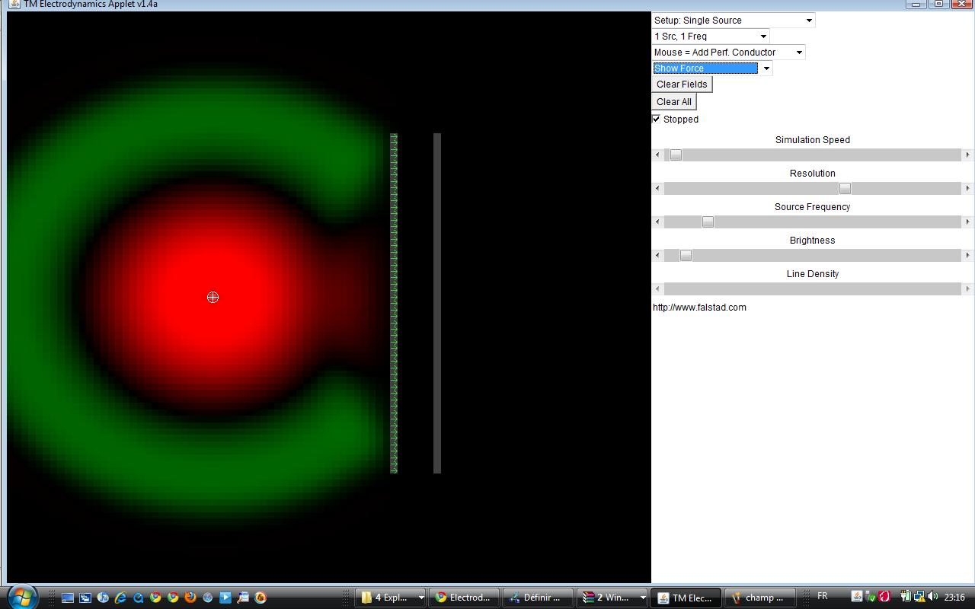Minimize the TM Electrodynamics Applet window
Image resolution: width=975 pixels, height=609 pixels.
[916, 4]
